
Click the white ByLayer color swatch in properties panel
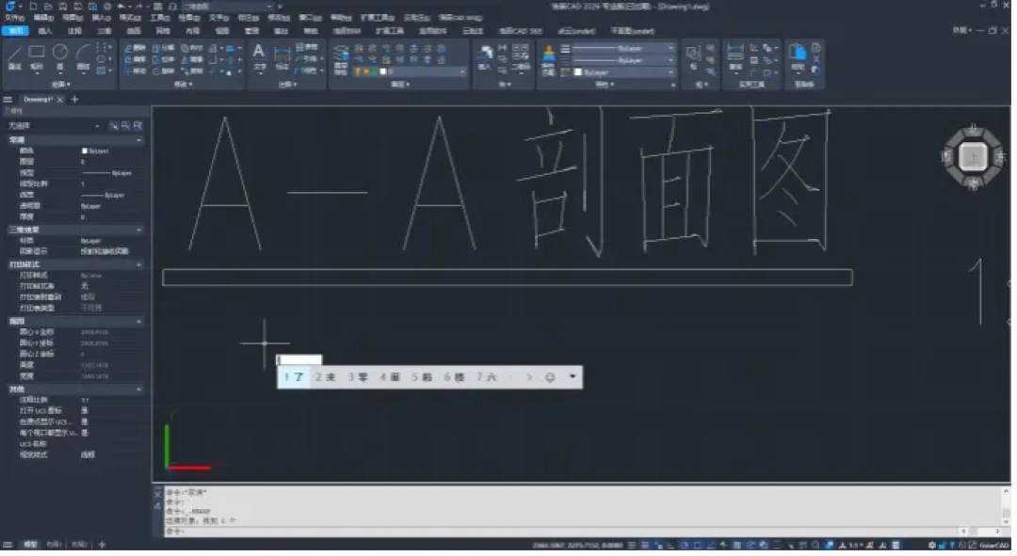point(85,151)
